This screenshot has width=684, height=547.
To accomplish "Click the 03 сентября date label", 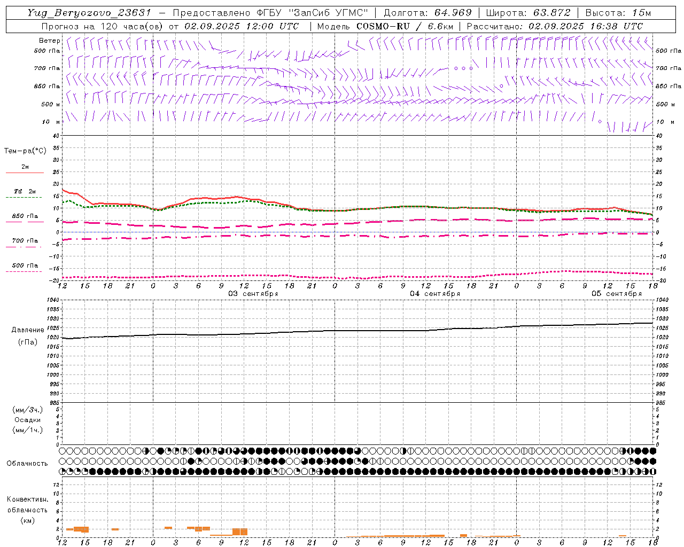I will point(253,294).
